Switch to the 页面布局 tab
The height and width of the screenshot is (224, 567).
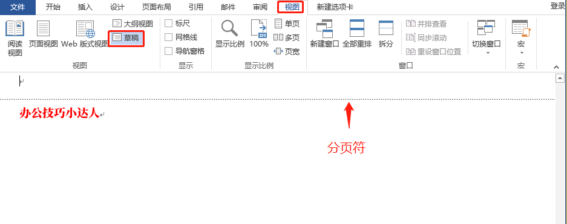click(x=156, y=7)
